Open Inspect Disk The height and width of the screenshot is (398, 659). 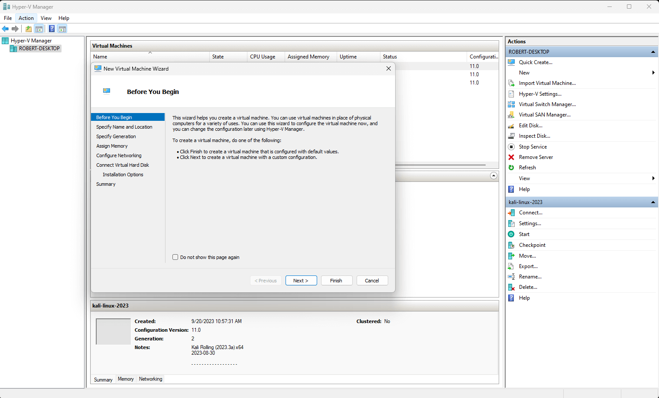(534, 136)
